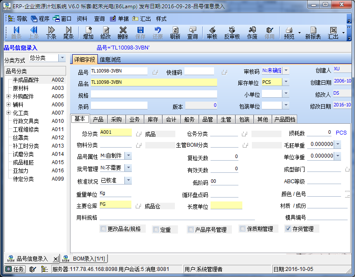Click the 规格 input field
The height and width of the screenshot is (277, 355).
pos(154,94)
